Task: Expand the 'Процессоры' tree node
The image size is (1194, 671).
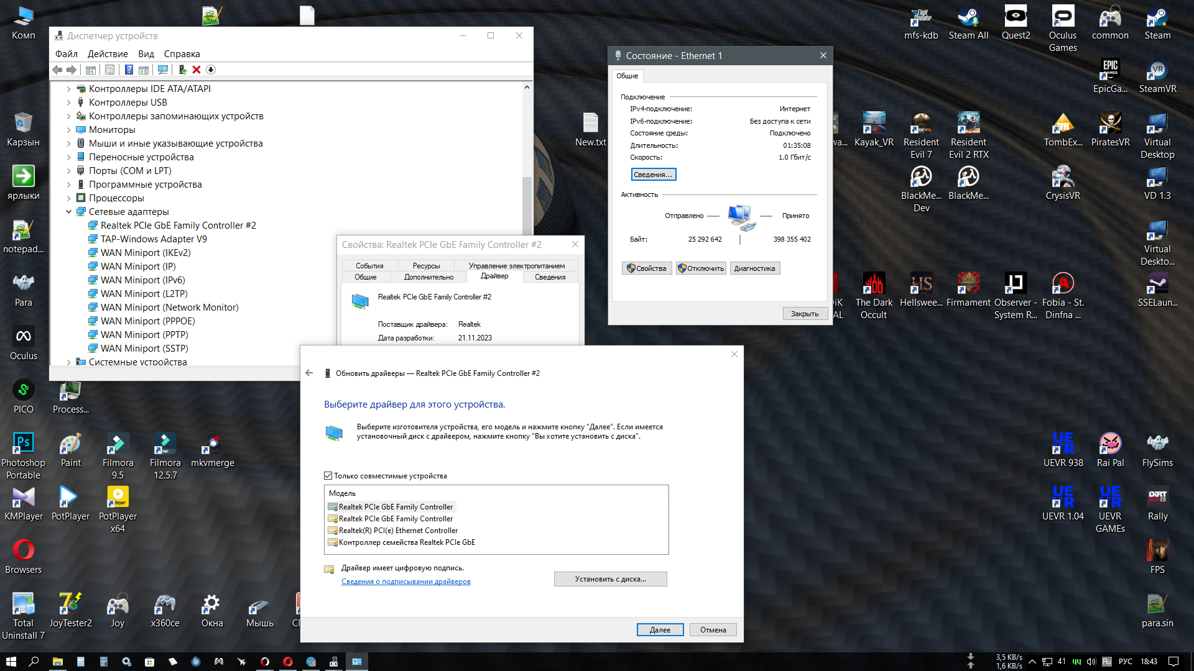Action: (69, 198)
